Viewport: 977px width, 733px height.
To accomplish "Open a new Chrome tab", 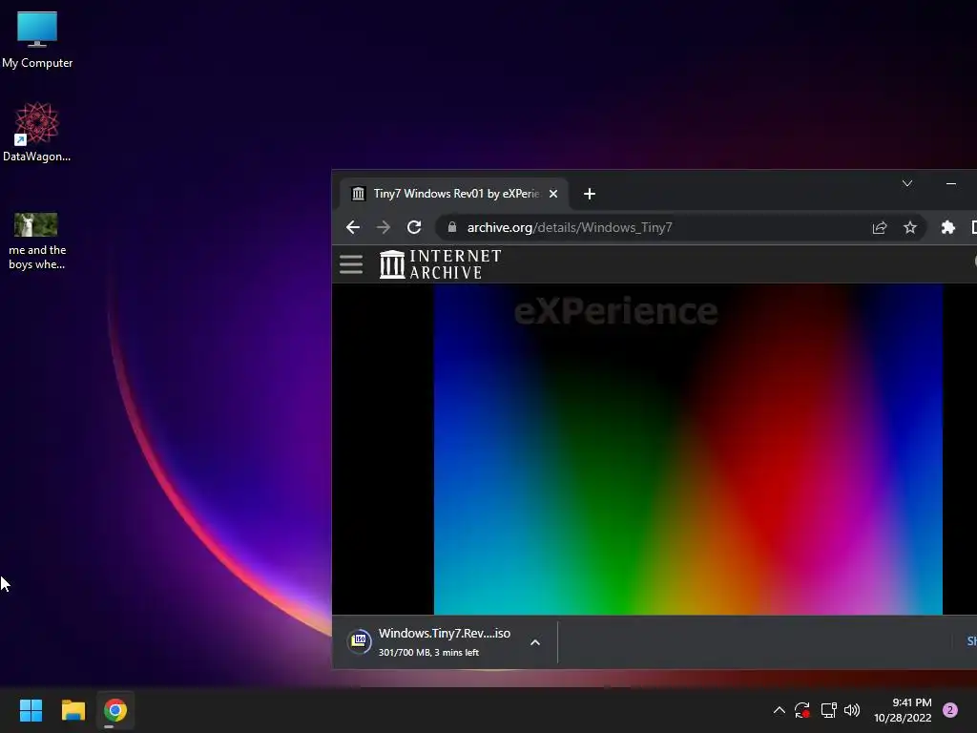I will pos(590,194).
